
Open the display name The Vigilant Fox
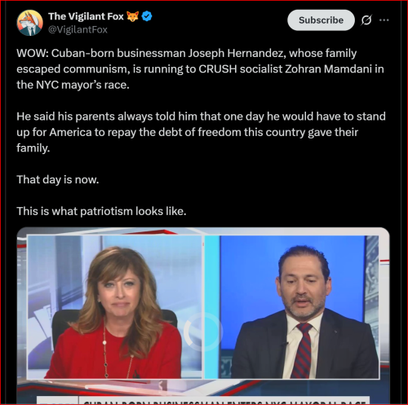(86, 16)
